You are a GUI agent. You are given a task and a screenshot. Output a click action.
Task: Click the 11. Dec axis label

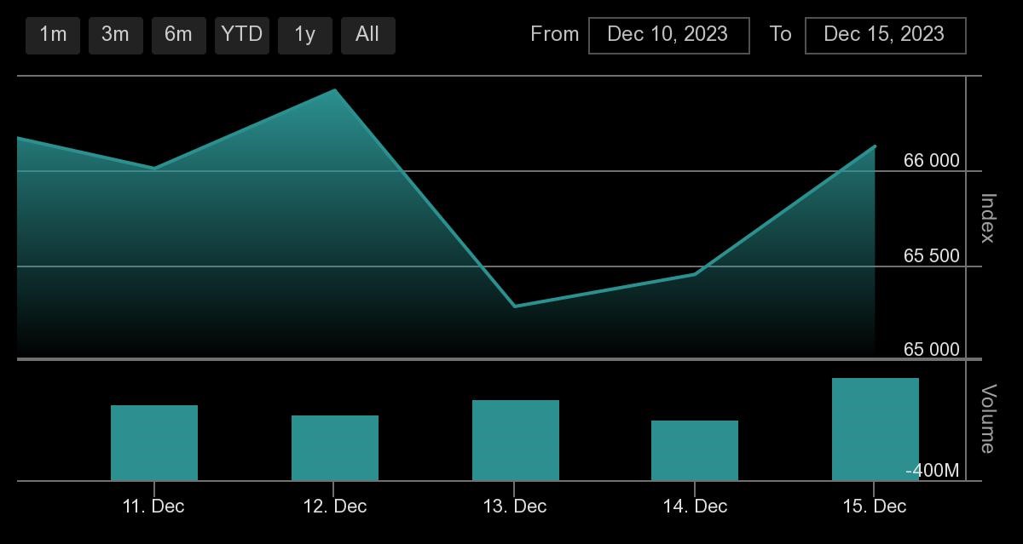tap(153, 507)
